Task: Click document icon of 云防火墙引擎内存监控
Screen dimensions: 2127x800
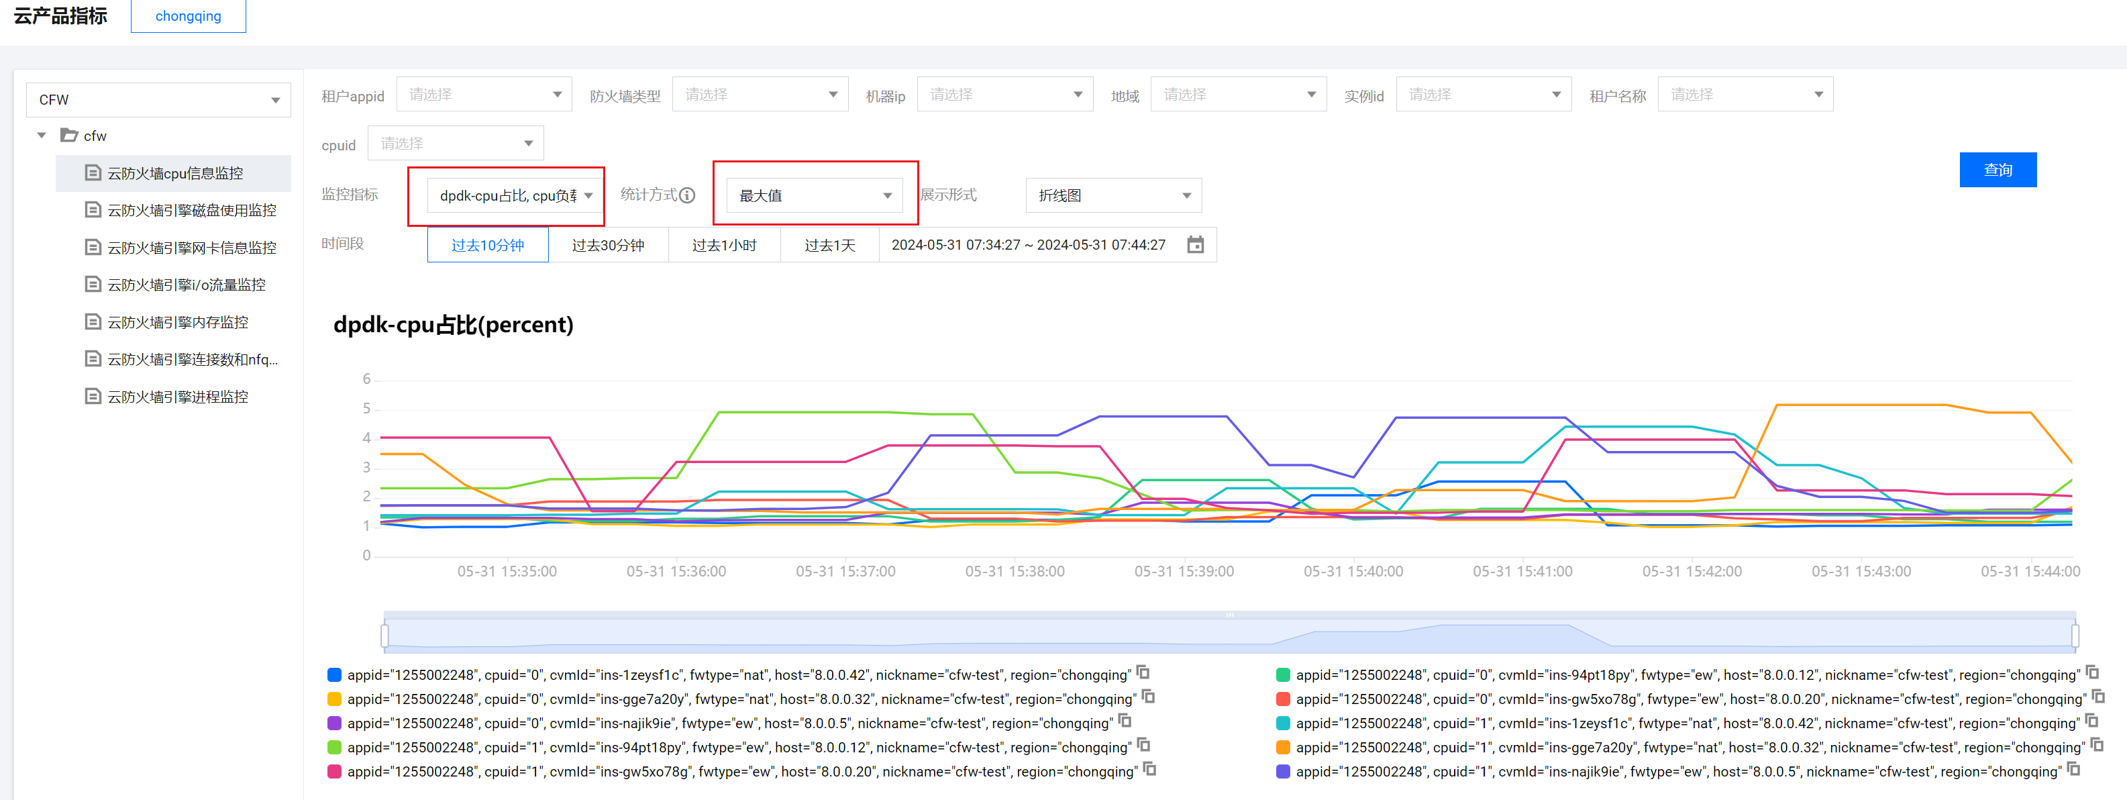Action: click(93, 322)
